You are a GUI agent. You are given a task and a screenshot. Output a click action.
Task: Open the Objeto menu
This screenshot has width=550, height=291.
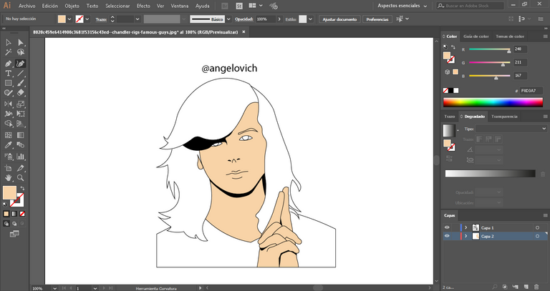pyautogui.click(x=72, y=6)
